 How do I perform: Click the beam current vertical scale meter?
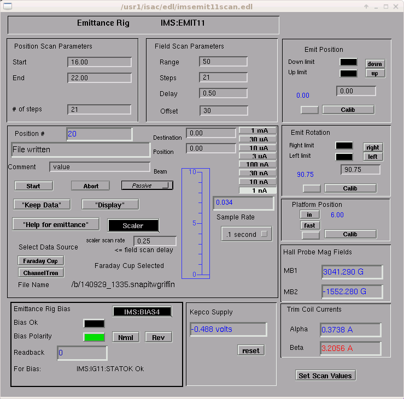point(196,223)
